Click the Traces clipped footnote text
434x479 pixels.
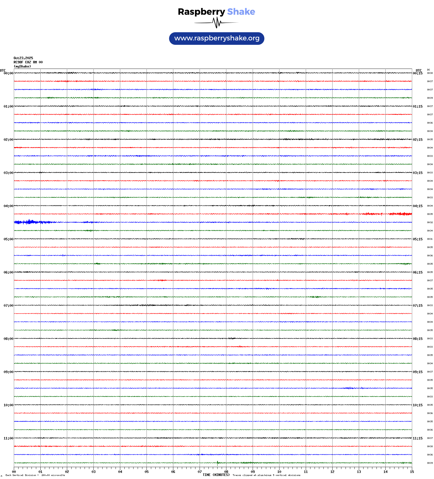point(266,475)
